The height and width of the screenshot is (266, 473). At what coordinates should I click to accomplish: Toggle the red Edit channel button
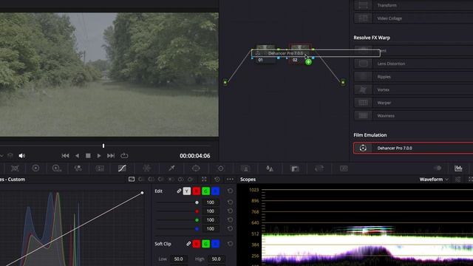(x=197, y=191)
